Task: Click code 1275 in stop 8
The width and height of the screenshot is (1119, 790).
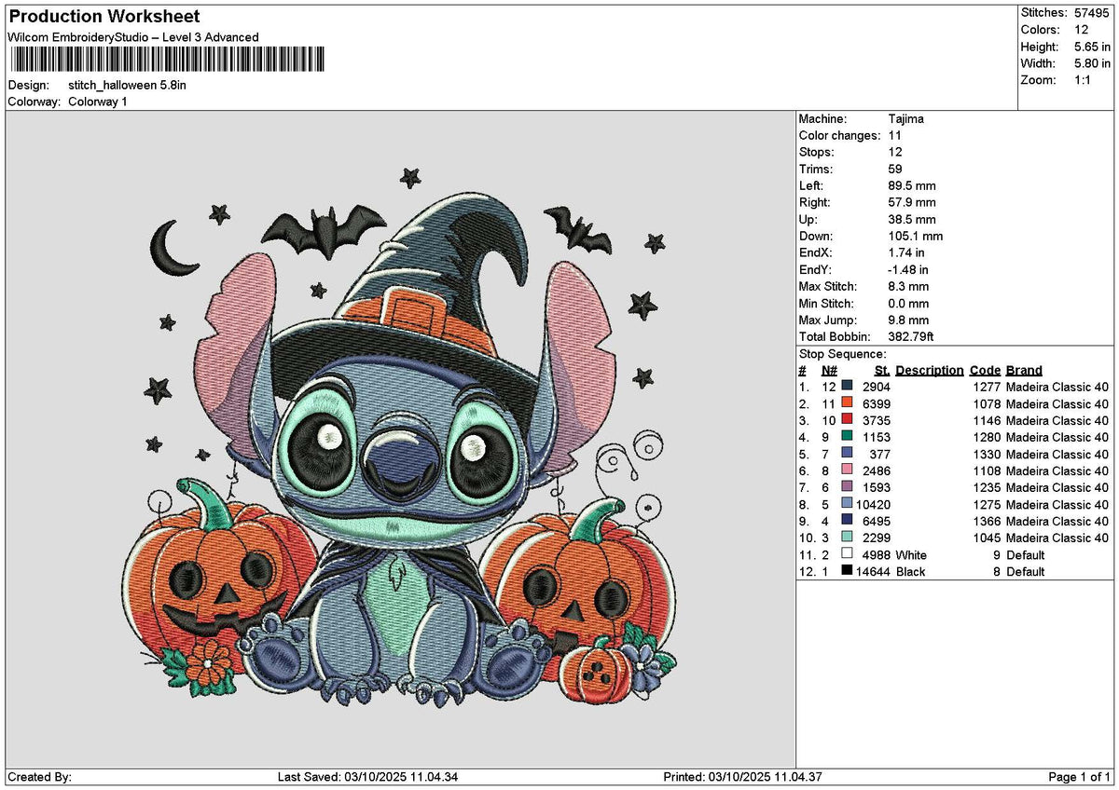Action: 987,505
